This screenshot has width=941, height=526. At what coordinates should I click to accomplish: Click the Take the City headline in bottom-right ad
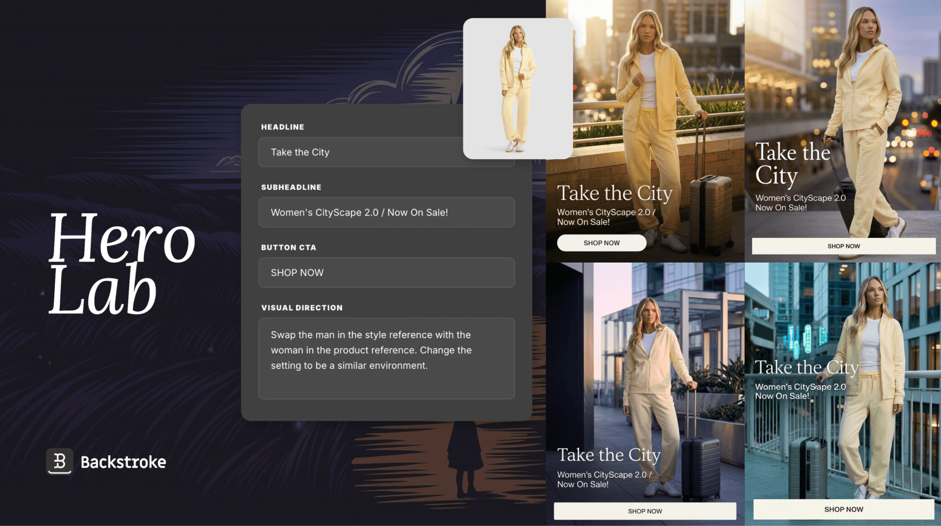(806, 367)
